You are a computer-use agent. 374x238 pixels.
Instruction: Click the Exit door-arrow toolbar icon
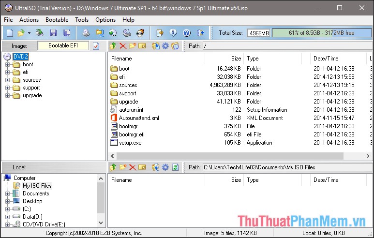click(201, 33)
